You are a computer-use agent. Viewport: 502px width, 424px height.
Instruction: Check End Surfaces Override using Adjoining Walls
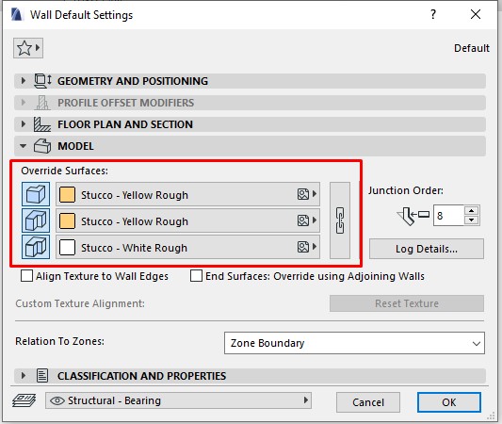click(196, 276)
